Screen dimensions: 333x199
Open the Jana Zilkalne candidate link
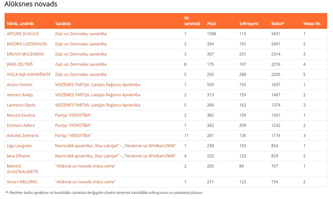18,156
